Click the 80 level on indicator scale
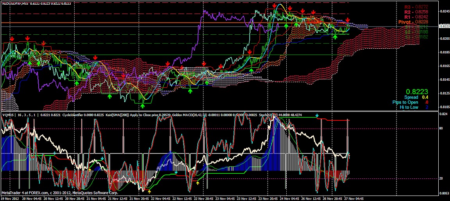450x201 pixels. pyautogui.click(x=442, y=129)
